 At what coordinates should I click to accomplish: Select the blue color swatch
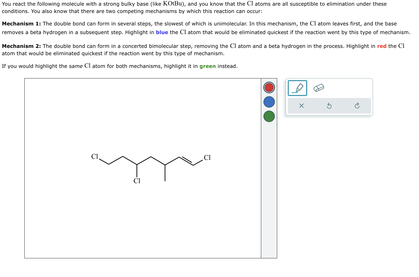[x=269, y=102]
